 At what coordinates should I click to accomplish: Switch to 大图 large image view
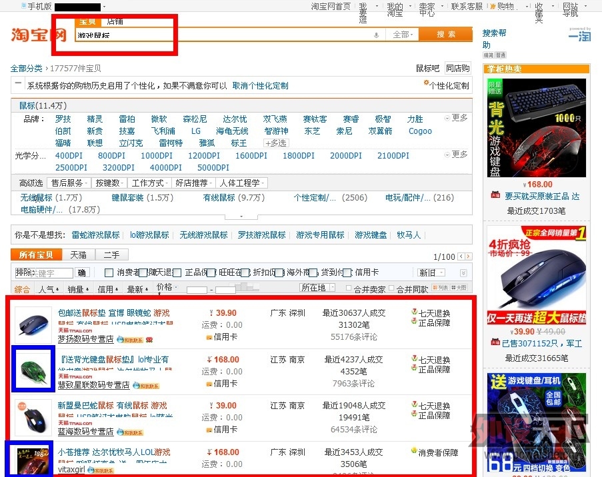pos(459,287)
